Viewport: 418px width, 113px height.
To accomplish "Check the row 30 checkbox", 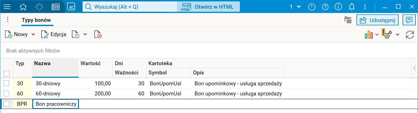I will [x=6, y=83].
